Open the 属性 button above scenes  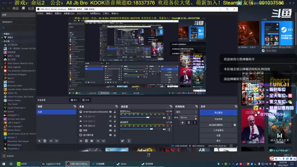click(74, 100)
